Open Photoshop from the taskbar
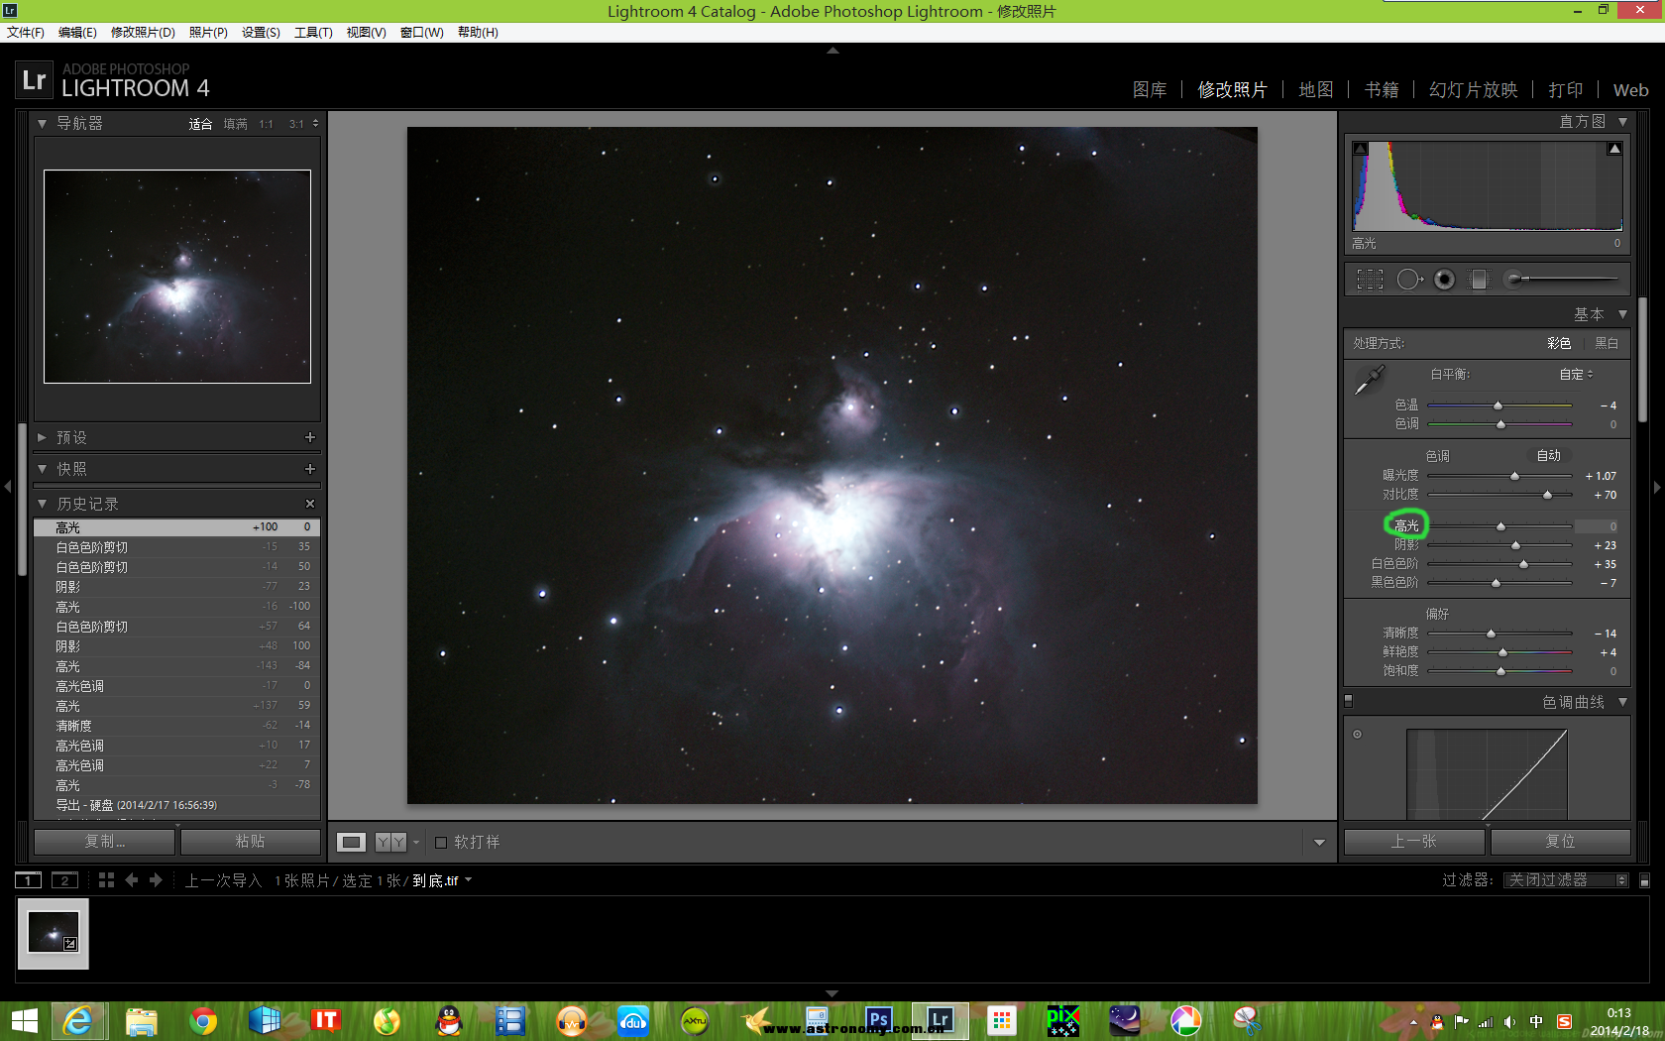 [x=878, y=1020]
